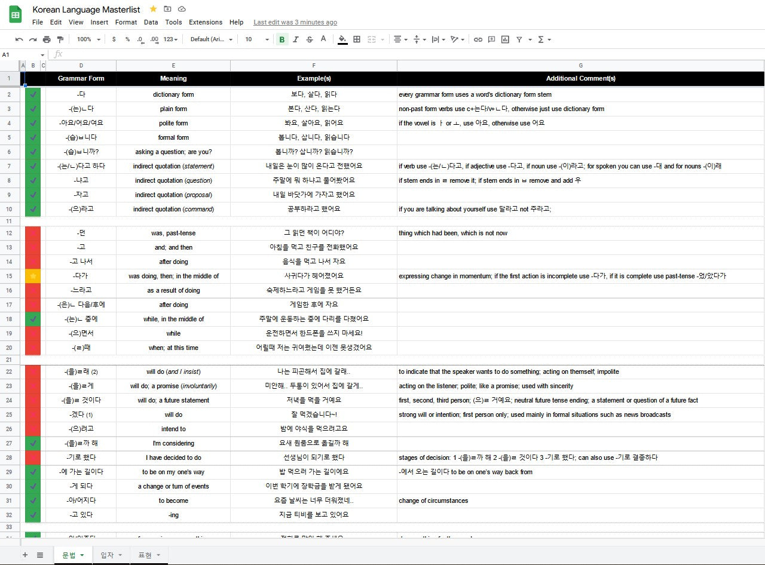This screenshot has height=565, width=765.
Task: Print the spreadsheet
Action: coord(47,39)
